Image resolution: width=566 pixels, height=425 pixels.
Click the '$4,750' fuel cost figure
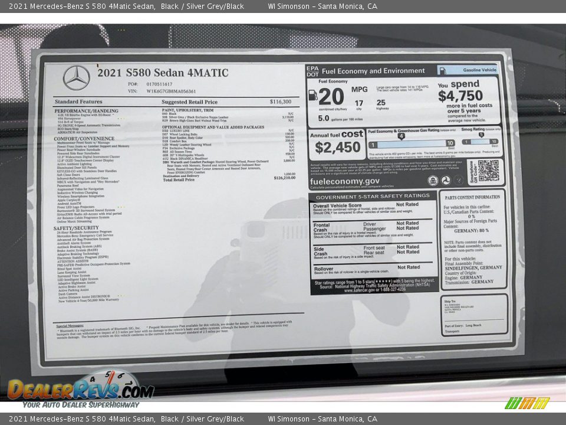tap(460, 96)
